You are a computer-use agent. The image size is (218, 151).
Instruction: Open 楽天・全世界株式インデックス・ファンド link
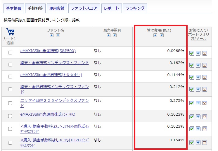click(54, 89)
